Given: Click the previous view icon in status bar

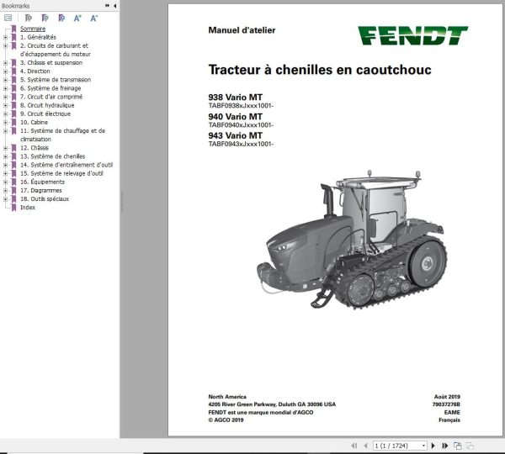Looking at the screenshot, I should tap(457, 446).
